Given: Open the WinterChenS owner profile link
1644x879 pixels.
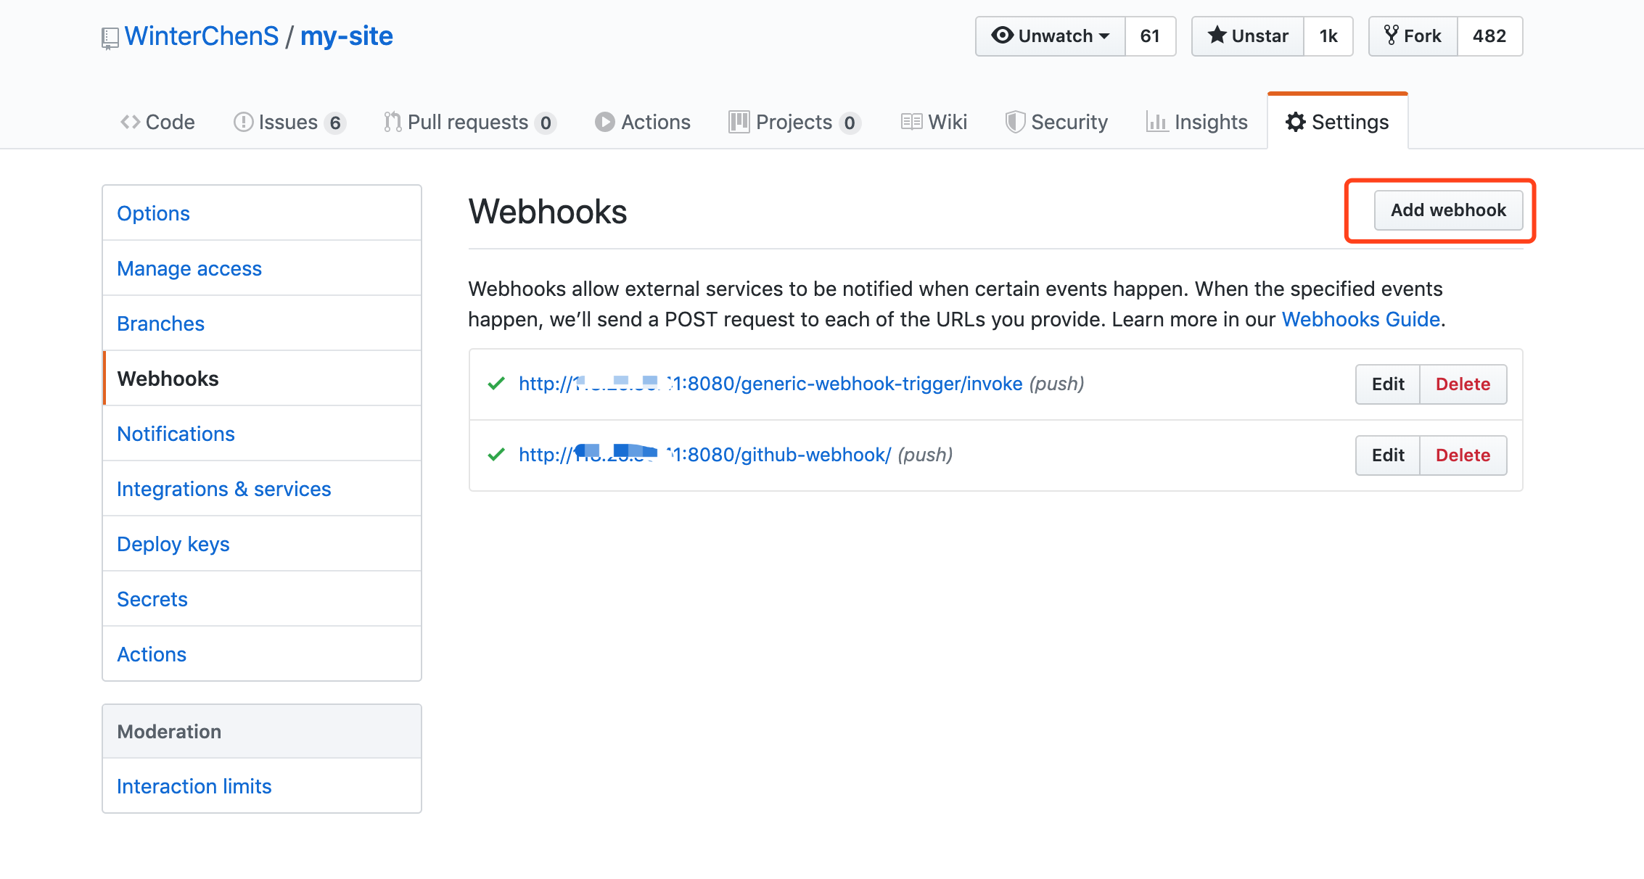Looking at the screenshot, I should [x=202, y=36].
